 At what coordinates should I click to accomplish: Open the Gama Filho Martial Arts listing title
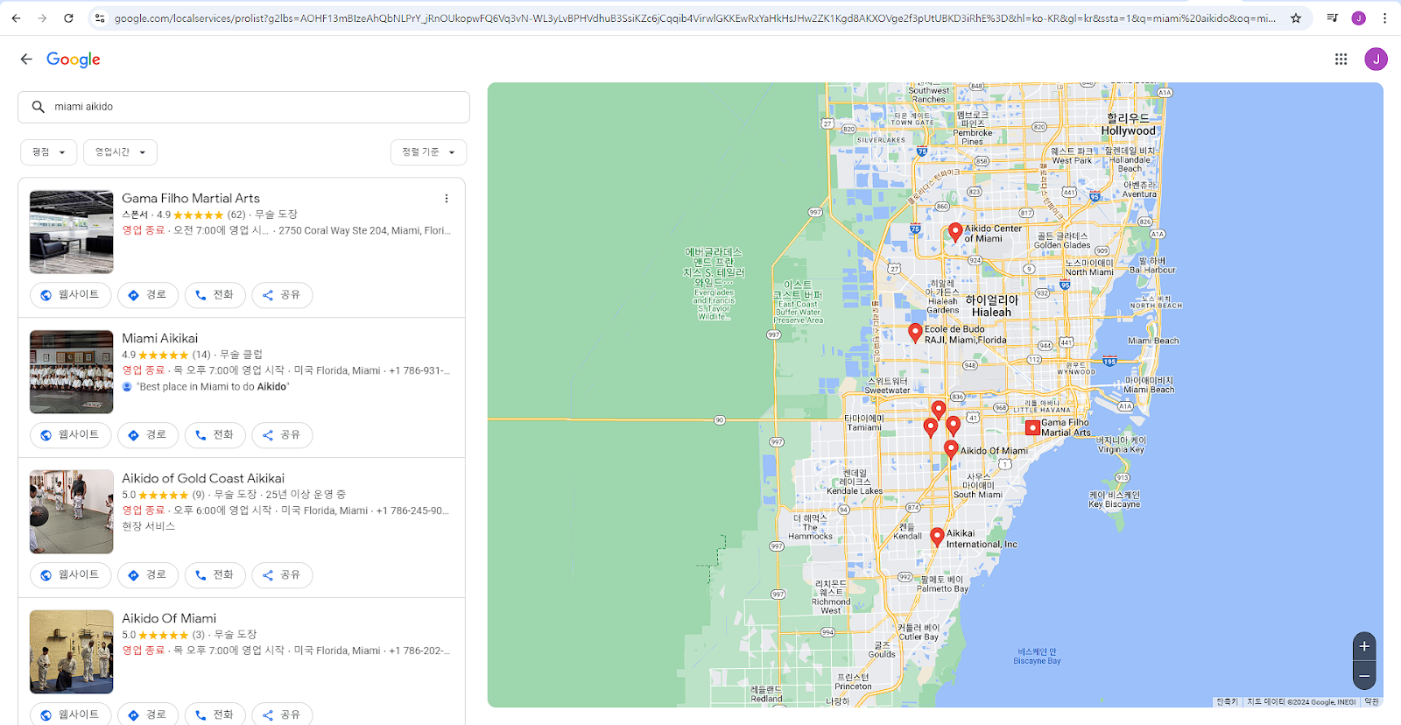[x=191, y=199]
